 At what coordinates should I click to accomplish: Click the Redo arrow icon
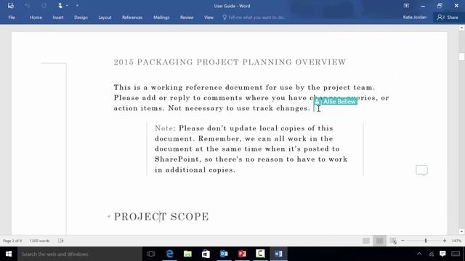point(44,6)
